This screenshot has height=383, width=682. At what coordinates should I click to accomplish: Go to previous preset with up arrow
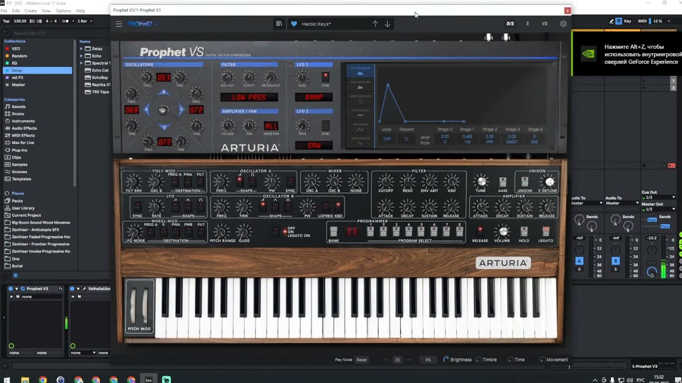coord(375,24)
